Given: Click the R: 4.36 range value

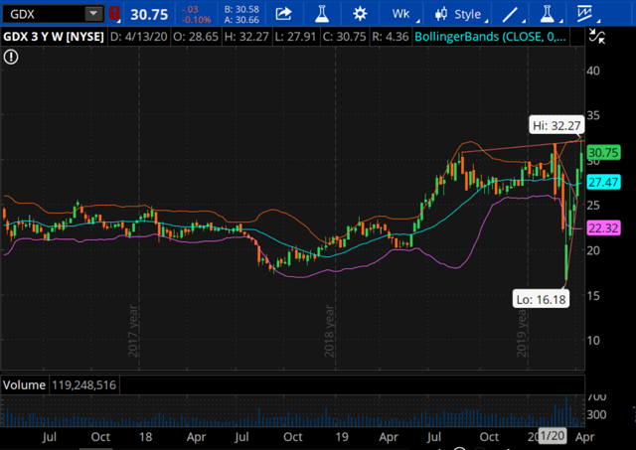Looking at the screenshot, I should tap(391, 37).
